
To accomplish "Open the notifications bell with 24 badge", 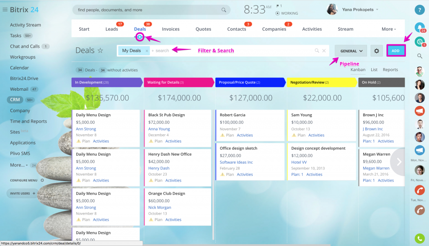I will [x=419, y=27].
